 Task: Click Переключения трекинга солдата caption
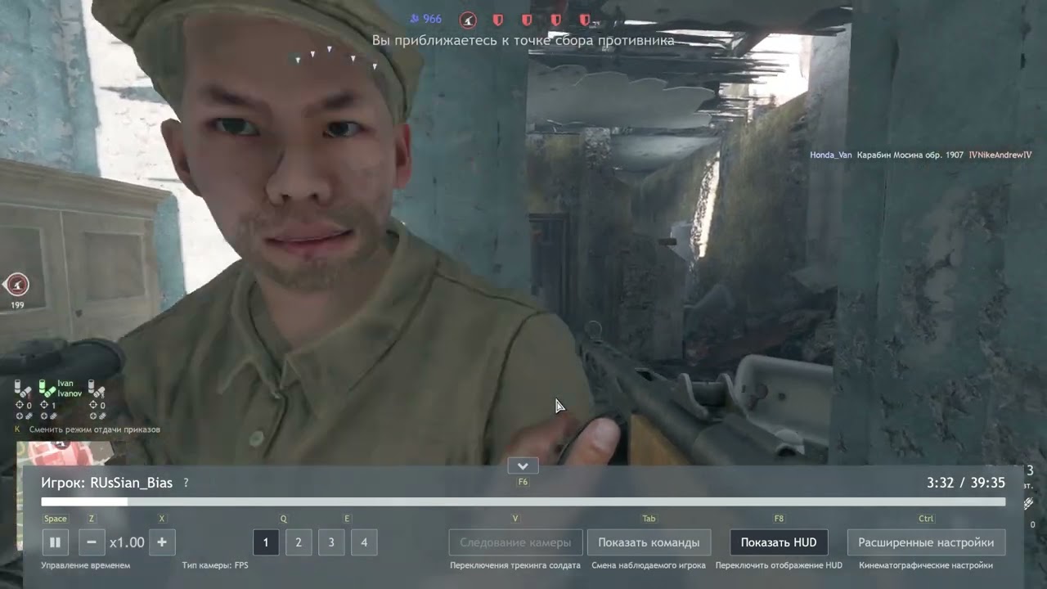tap(515, 565)
